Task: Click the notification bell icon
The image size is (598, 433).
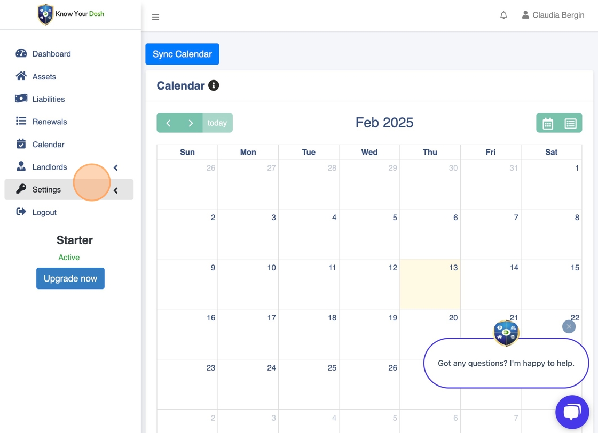Action: tap(503, 15)
